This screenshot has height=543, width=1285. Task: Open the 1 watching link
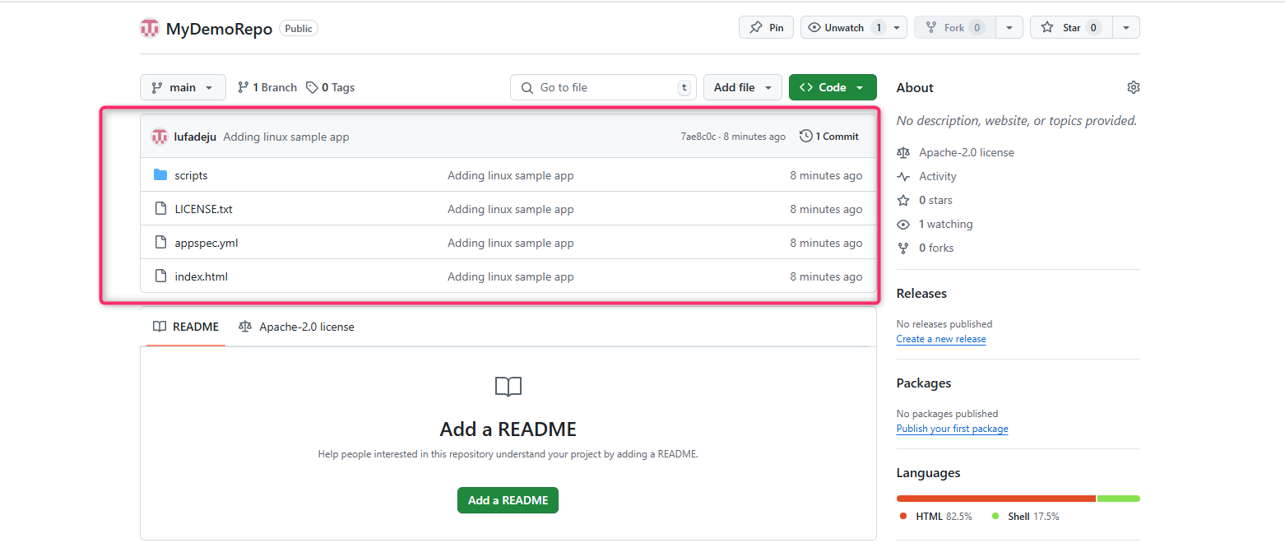pyautogui.click(x=945, y=224)
